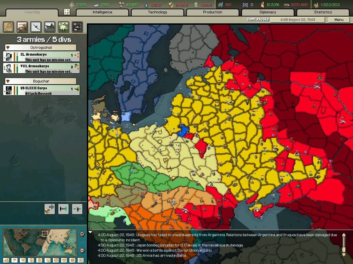Click the center map cross-arrows button
The height and width of the screenshot is (264, 353).
[x=67, y=12]
